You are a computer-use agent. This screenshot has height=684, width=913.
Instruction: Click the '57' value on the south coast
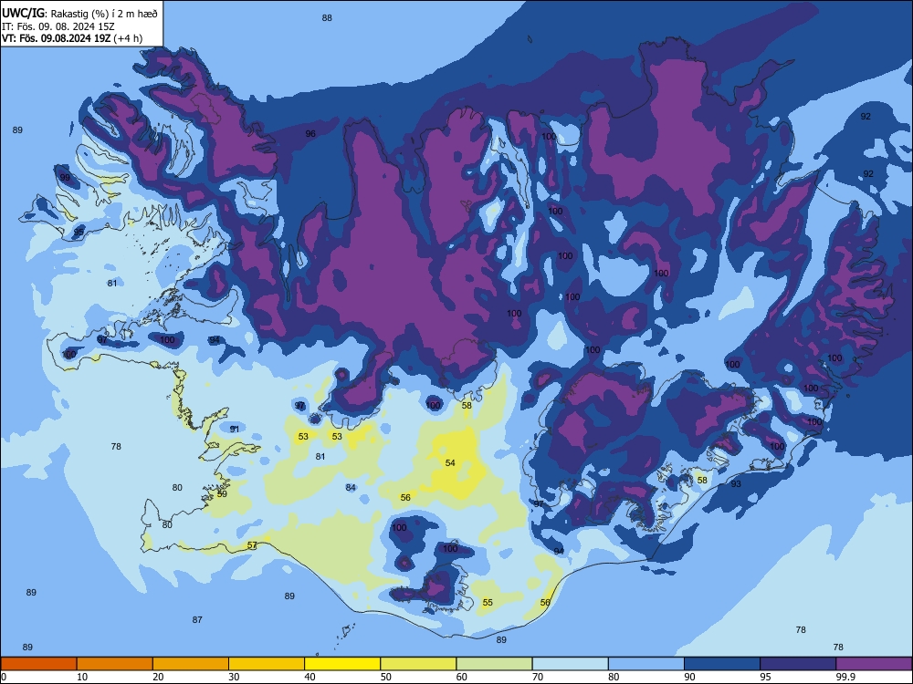coord(252,545)
